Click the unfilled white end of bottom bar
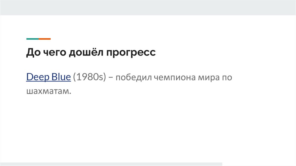The height and width of the screenshot is (166, 296). click(259, 164)
